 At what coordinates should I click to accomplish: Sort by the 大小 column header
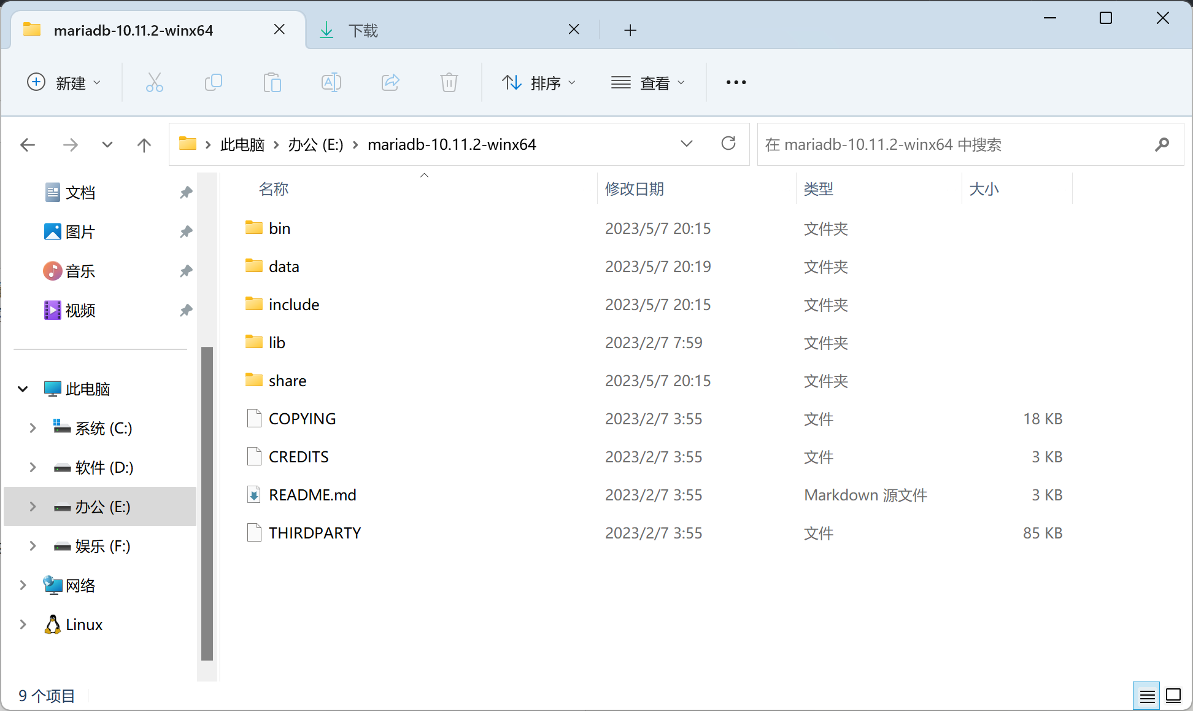[984, 189]
